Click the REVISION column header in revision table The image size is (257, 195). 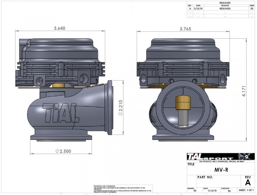225,6
